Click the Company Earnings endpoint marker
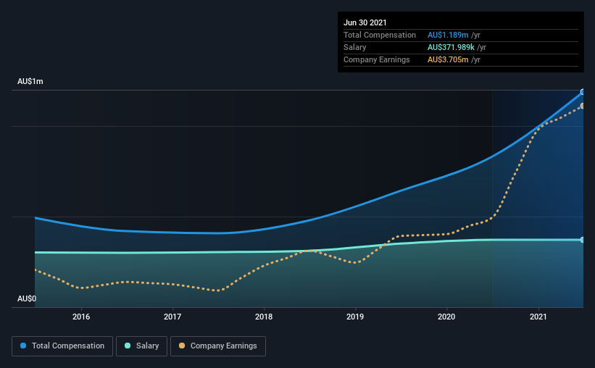The width and height of the screenshot is (595, 368). (583, 106)
